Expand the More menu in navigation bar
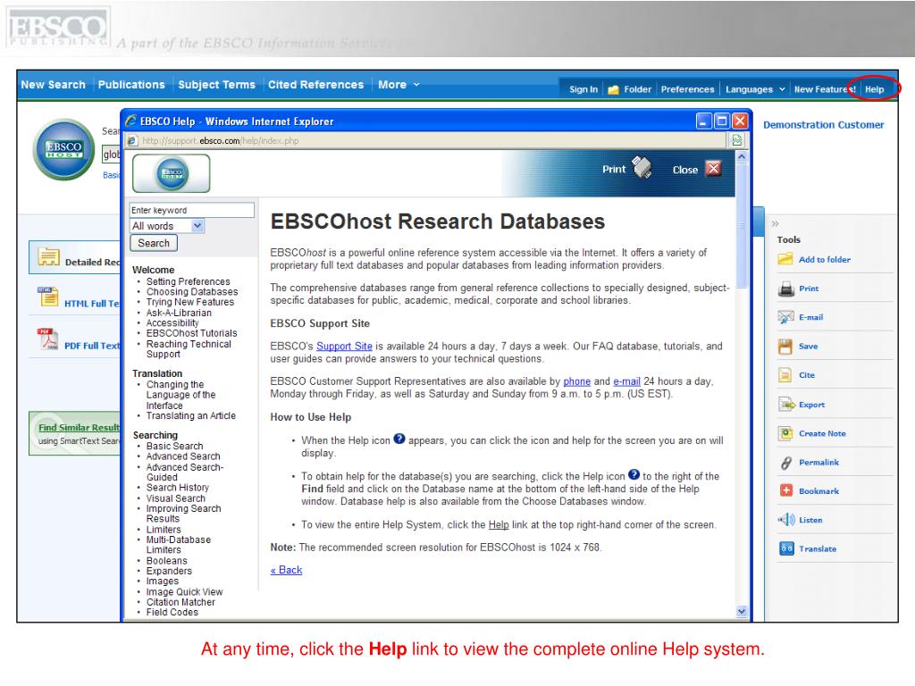The height and width of the screenshot is (686, 915). coord(399,85)
